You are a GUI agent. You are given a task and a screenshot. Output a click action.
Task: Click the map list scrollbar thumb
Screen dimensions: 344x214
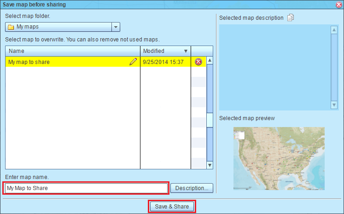210,120
